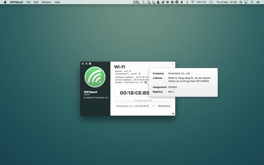Open the WiFiSpoof signal icon in menu bar

[163, 2]
